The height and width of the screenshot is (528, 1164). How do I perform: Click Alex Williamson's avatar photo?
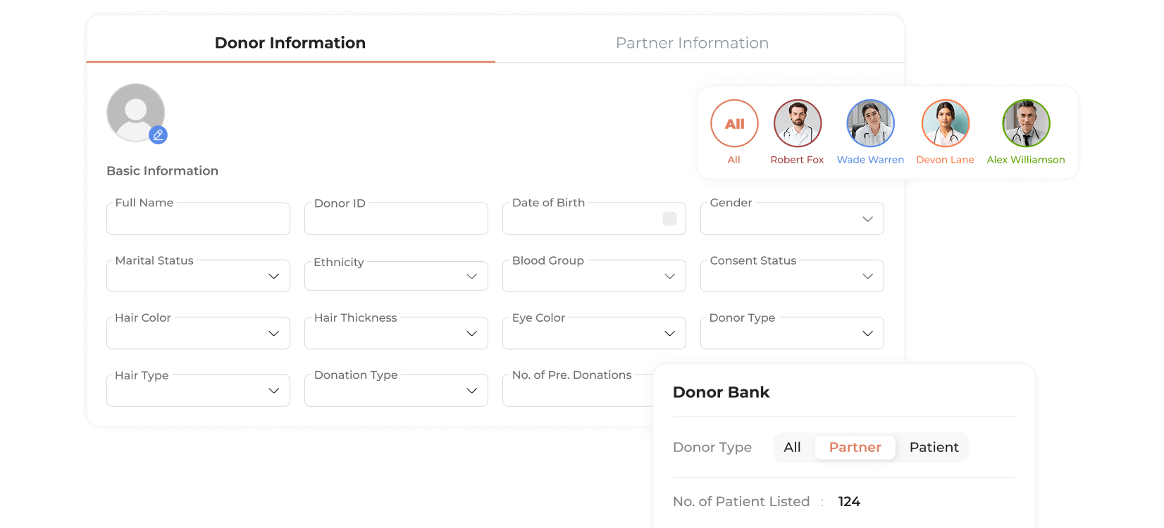[1026, 123]
